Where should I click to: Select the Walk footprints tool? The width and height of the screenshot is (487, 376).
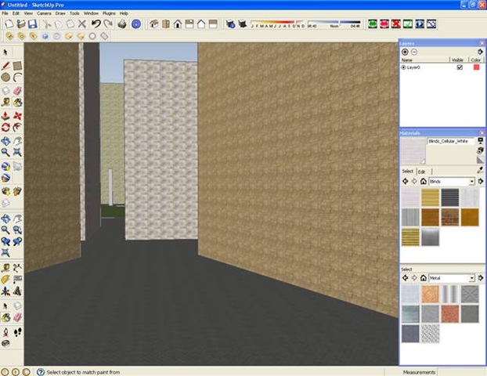(x=17, y=332)
